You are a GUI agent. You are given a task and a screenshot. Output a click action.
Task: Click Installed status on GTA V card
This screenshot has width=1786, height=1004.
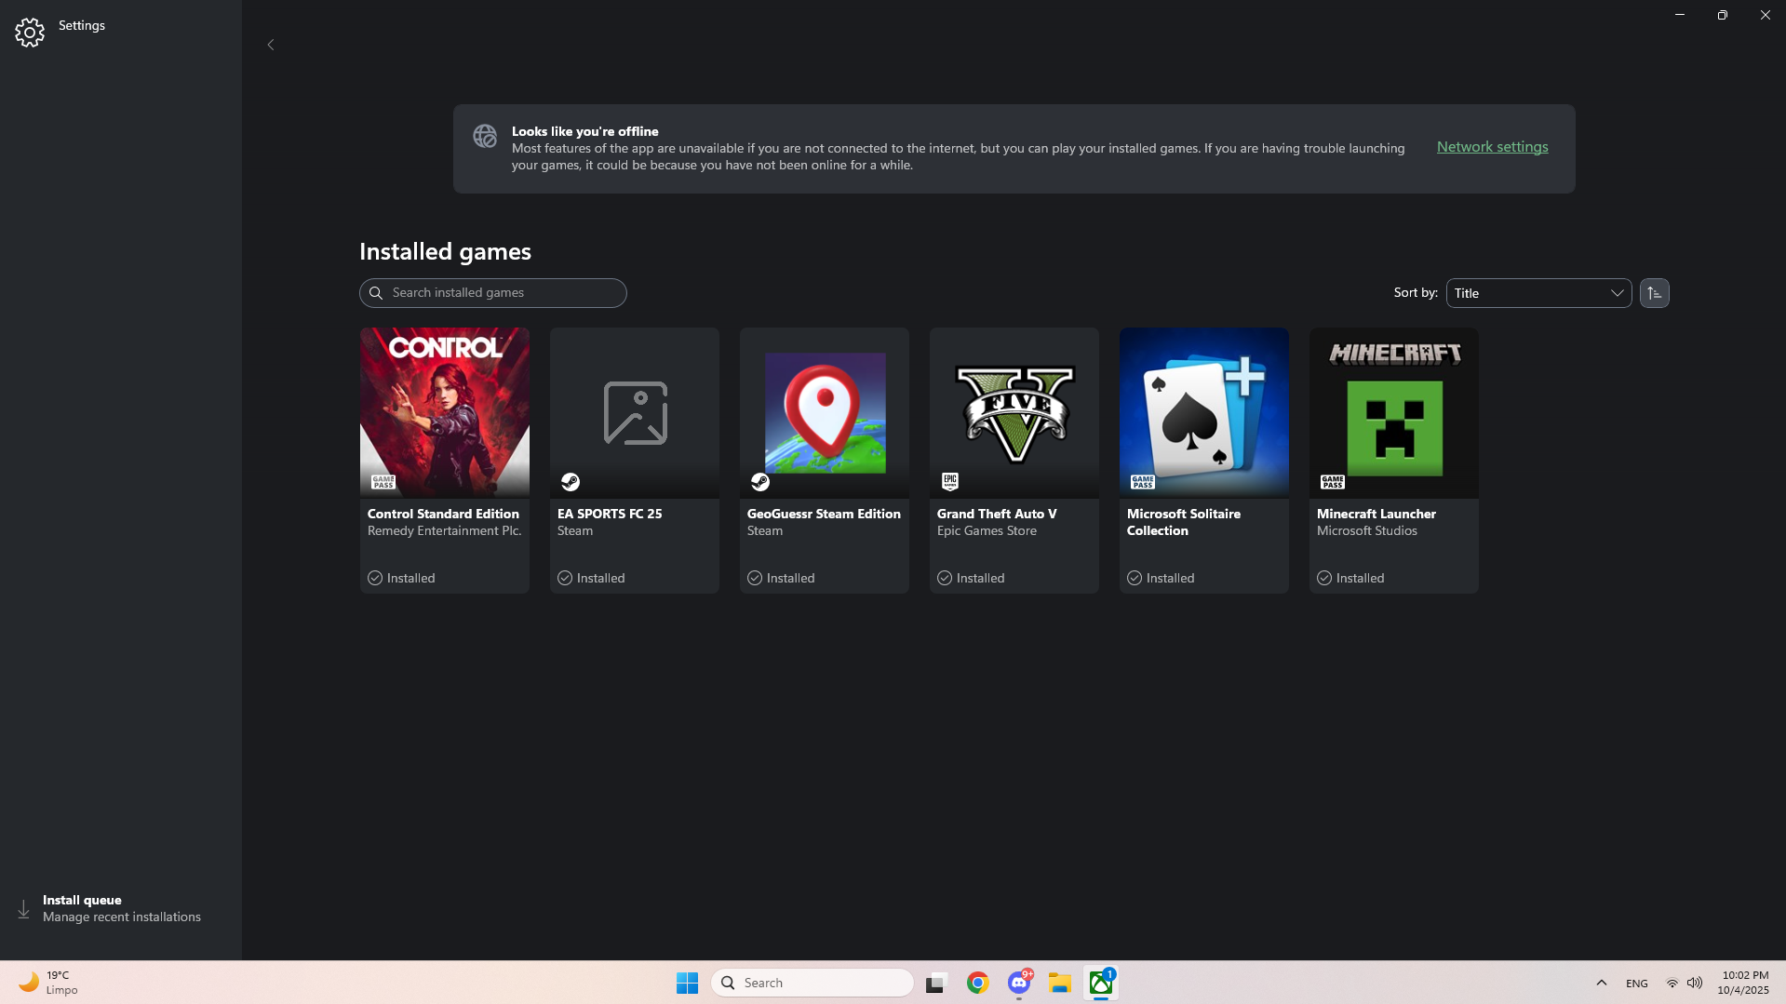(971, 578)
